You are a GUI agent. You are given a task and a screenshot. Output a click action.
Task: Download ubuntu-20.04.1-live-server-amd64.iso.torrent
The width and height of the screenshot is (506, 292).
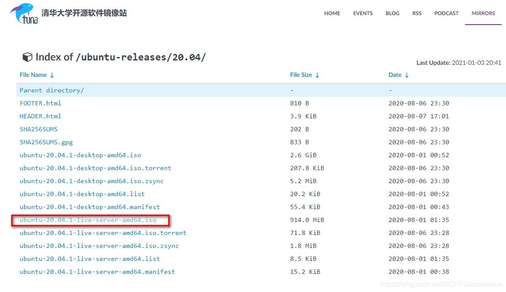[x=103, y=233]
